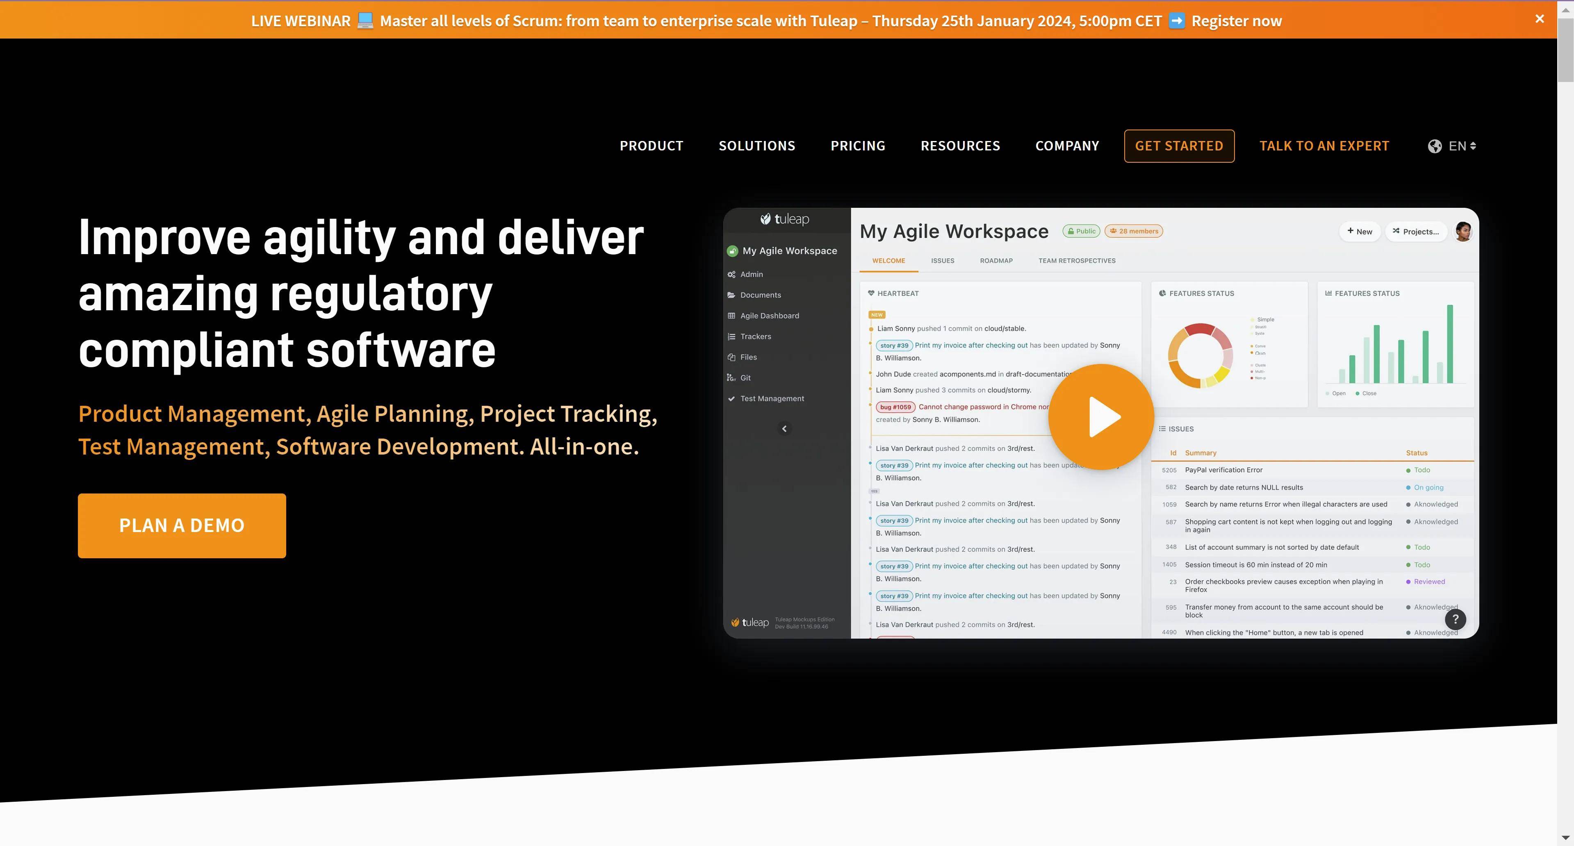Screen dimensions: 1574x846
Task: Switch to the ROADMAP tab
Action: (996, 260)
